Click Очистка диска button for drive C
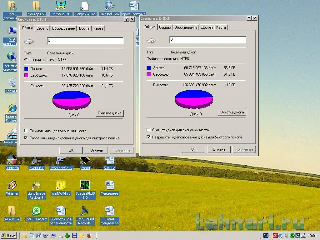Image resolution: width=320 pixels, height=240 pixels. coord(109,113)
